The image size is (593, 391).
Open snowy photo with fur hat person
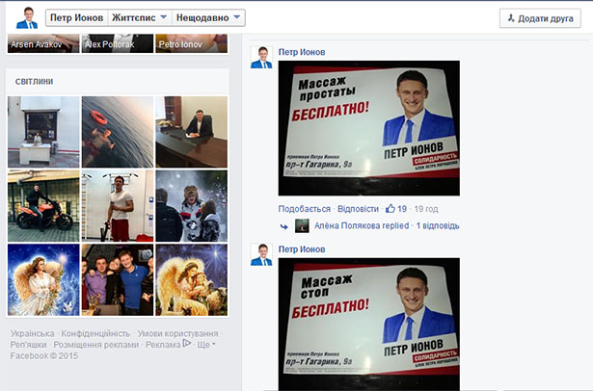(x=192, y=206)
